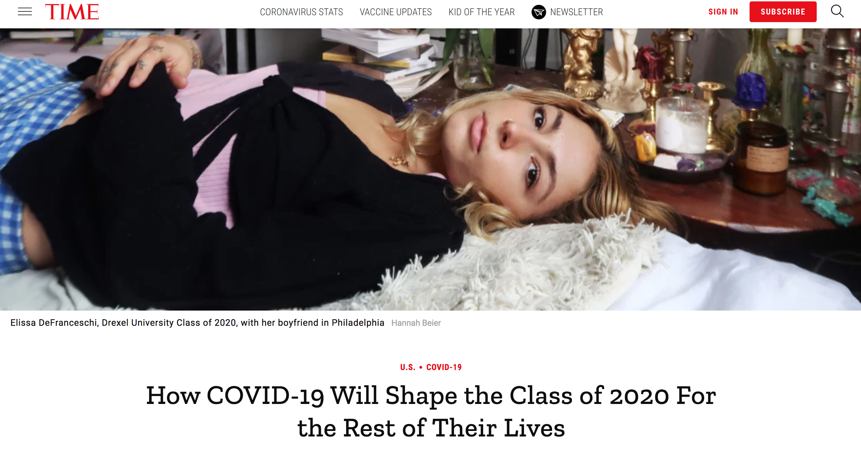Click the newsletter paper plane icon

(x=538, y=12)
